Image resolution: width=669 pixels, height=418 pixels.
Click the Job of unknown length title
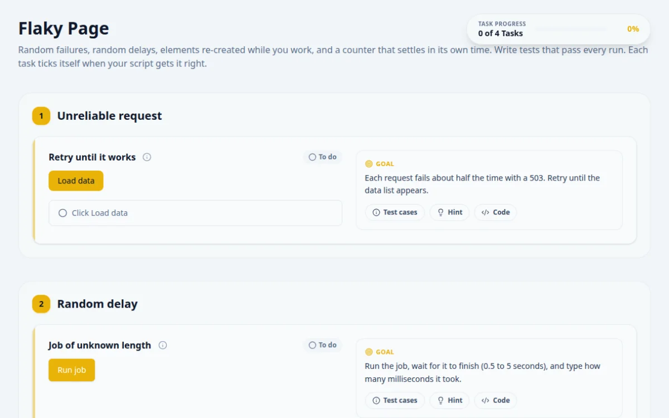99,345
